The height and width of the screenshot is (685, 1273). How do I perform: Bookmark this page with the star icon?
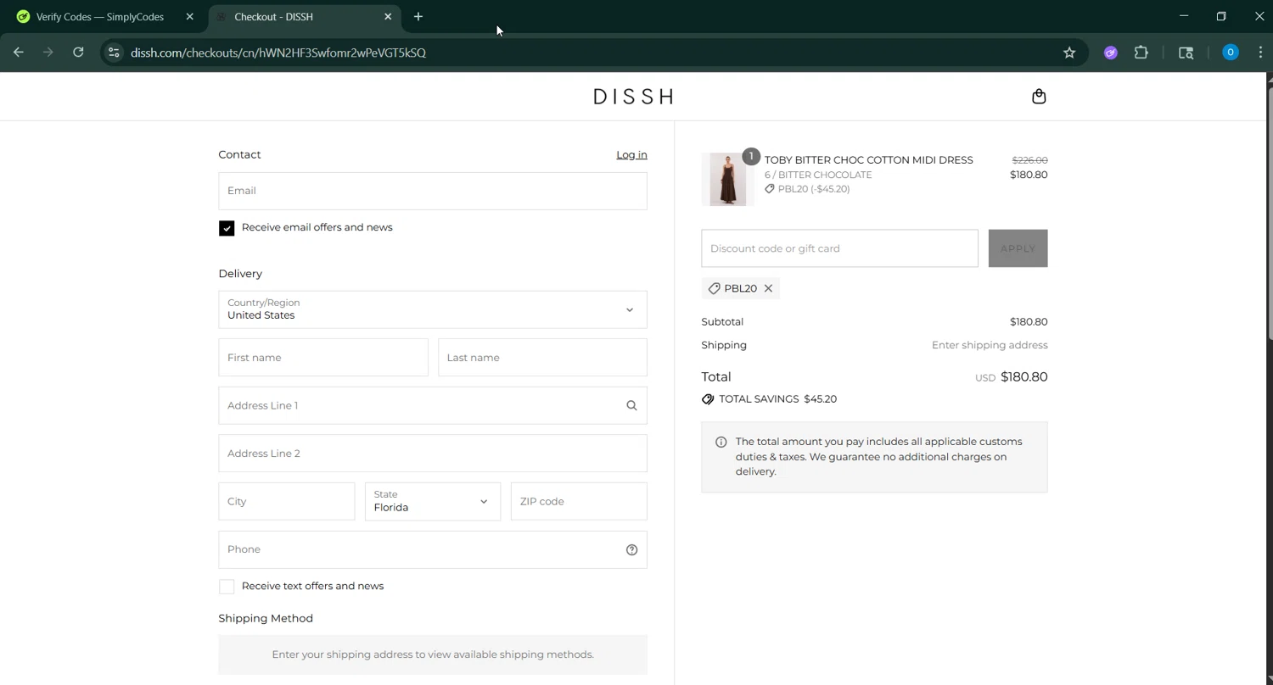click(1069, 53)
